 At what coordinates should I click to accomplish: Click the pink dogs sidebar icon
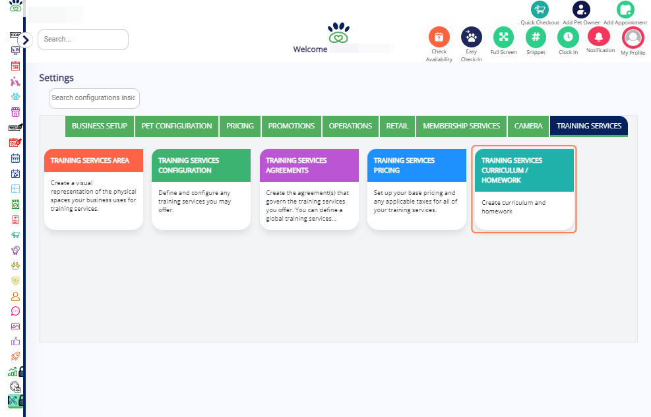pyautogui.click(x=15, y=81)
